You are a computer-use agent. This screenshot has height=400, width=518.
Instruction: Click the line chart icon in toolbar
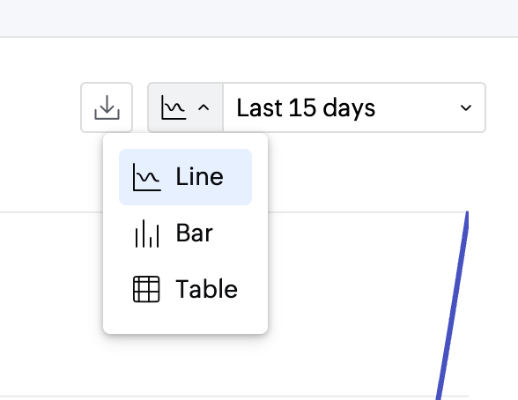174,107
